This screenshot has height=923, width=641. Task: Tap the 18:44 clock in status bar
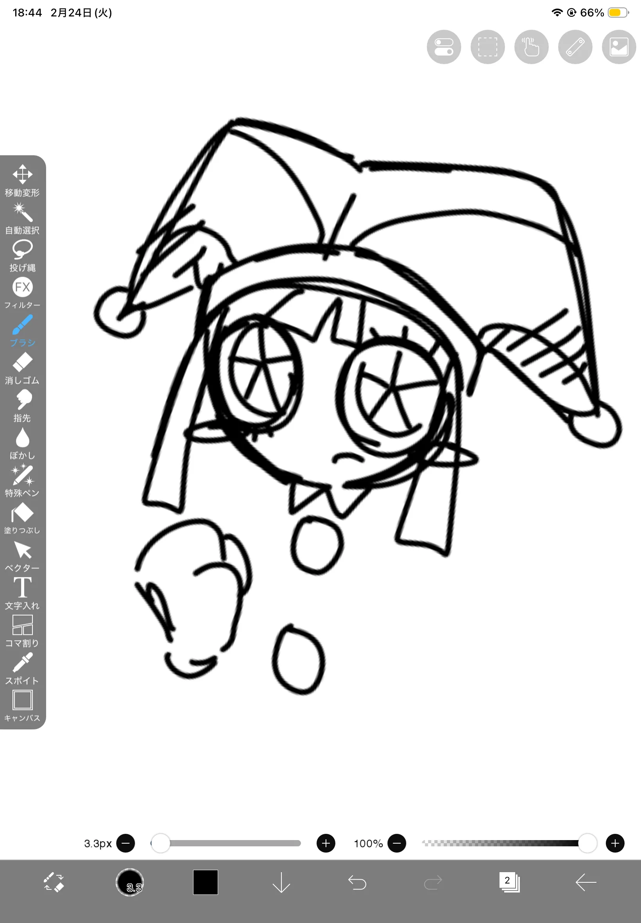(27, 13)
